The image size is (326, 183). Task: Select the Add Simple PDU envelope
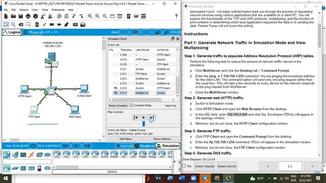pos(75,24)
